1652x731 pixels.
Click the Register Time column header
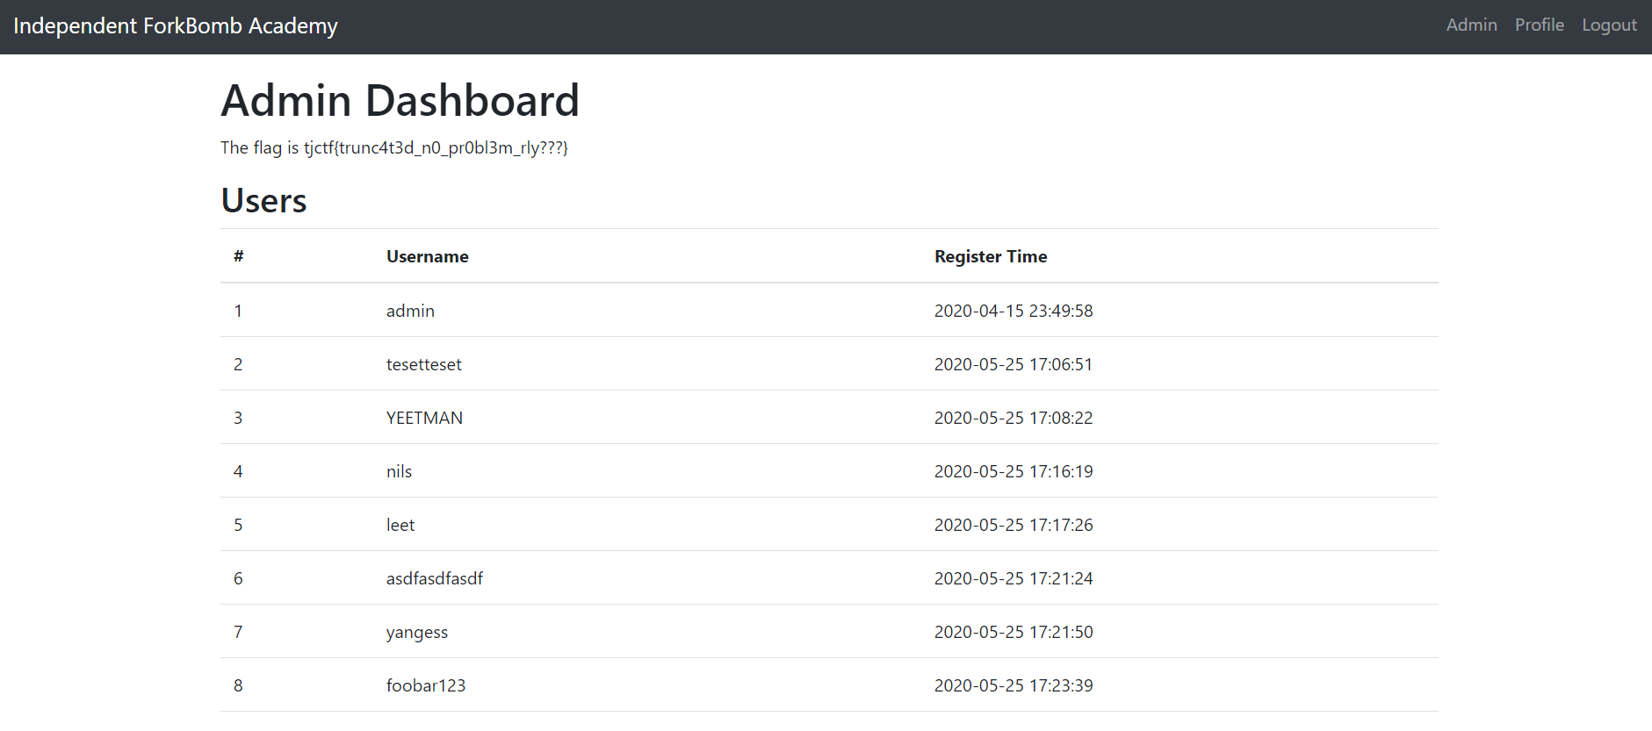990,256
